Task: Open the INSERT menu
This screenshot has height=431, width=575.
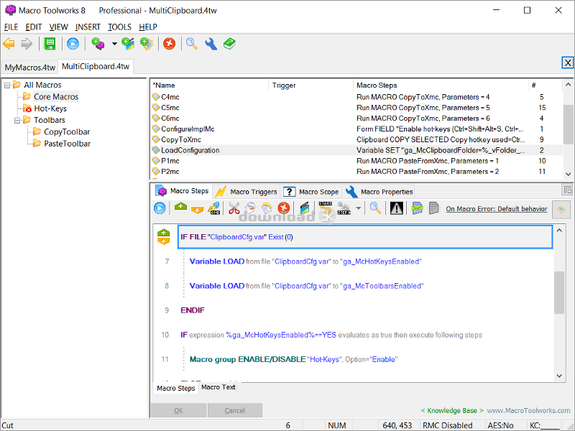Action: point(88,27)
